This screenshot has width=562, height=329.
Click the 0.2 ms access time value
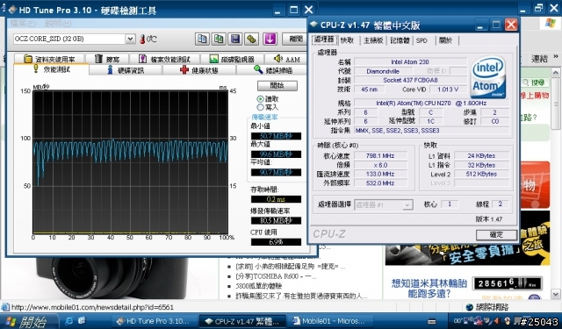click(276, 199)
